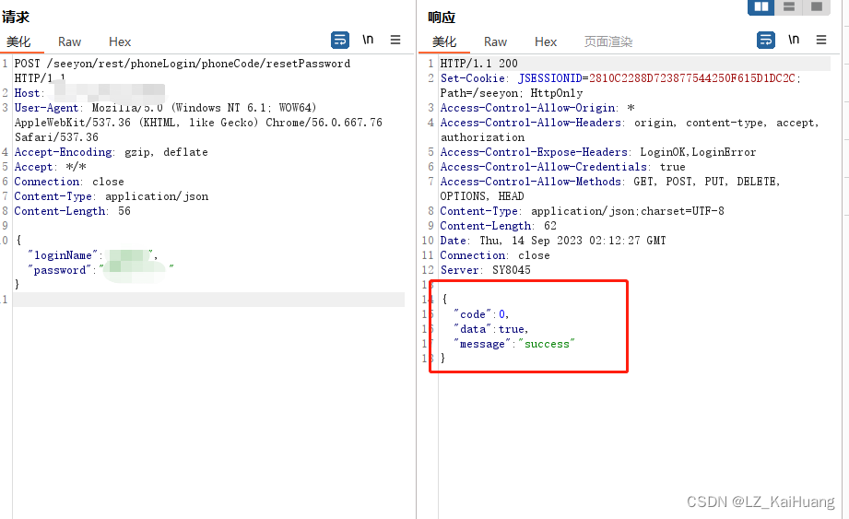Select the request Raw tab
The image size is (849, 519).
click(x=69, y=42)
